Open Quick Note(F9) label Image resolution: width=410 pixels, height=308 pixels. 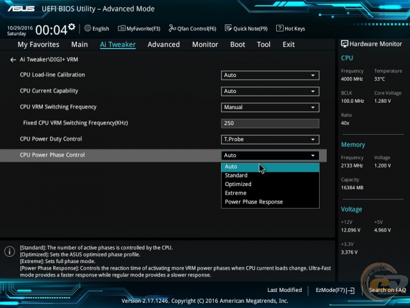click(x=250, y=28)
